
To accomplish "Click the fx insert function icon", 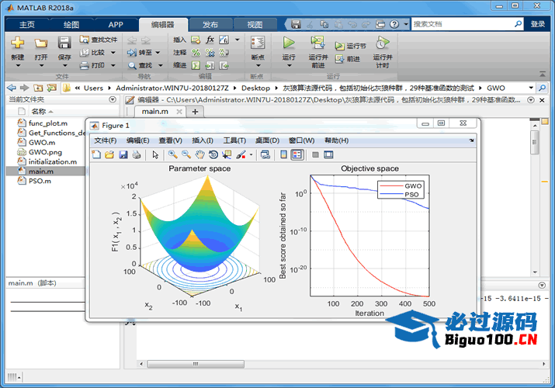I will coord(210,40).
